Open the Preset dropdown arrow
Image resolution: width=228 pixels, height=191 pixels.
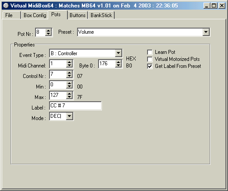[206, 32]
